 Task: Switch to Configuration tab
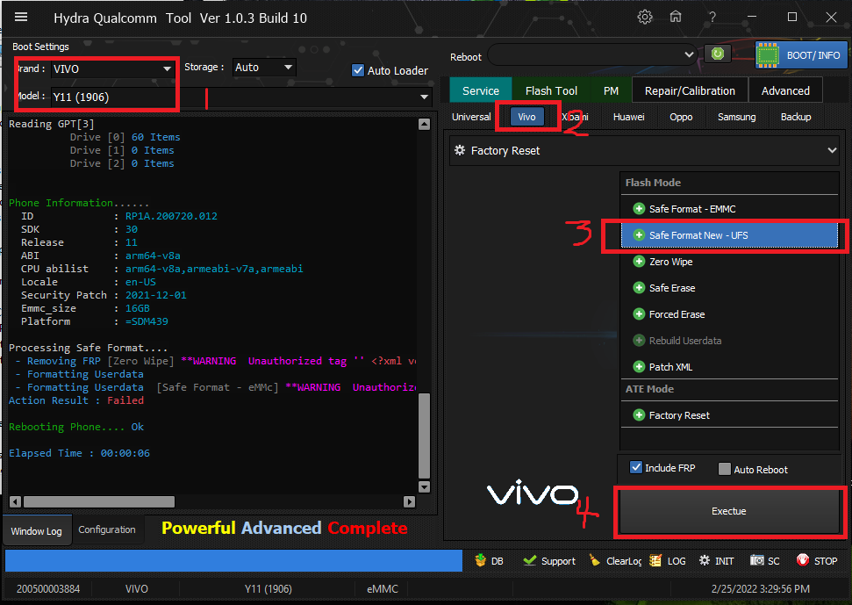107,529
